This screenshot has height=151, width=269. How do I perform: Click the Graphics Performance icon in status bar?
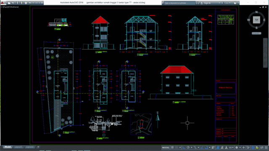click(x=253, y=147)
